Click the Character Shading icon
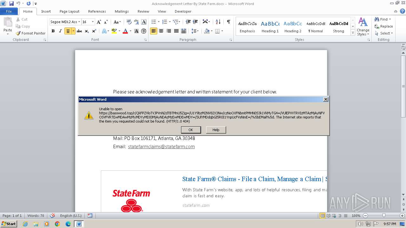The height and width of the screenshot is (228, 406). (x=136, y=31)
